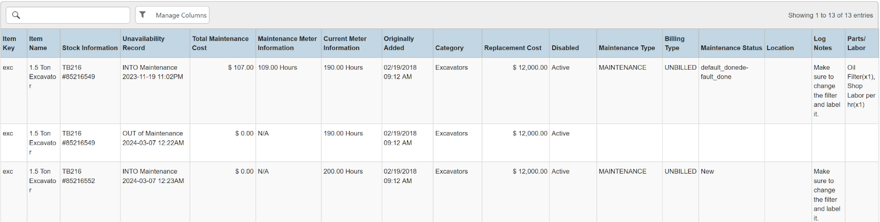
Task: Sort by Total Maintenance Cost header
Action: (x=220, y=43)
